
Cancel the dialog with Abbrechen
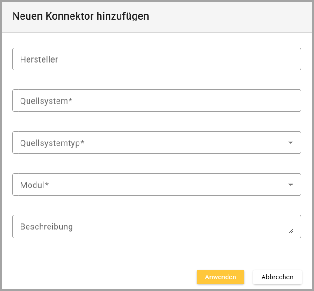277,277
